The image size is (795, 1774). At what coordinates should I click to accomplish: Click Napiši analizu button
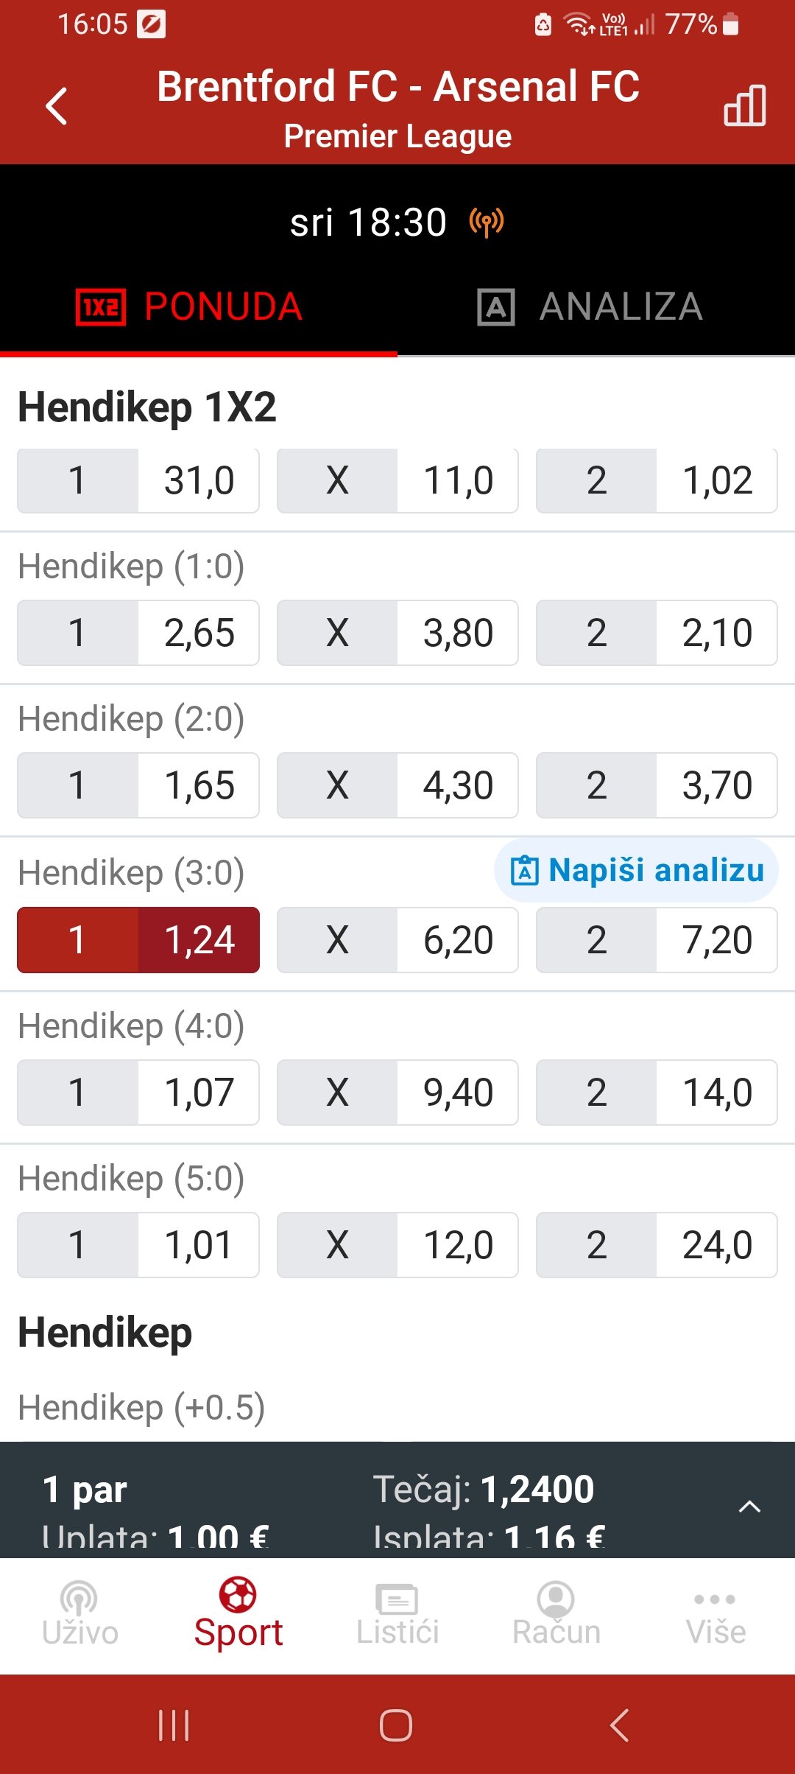[x=636, y=870]
